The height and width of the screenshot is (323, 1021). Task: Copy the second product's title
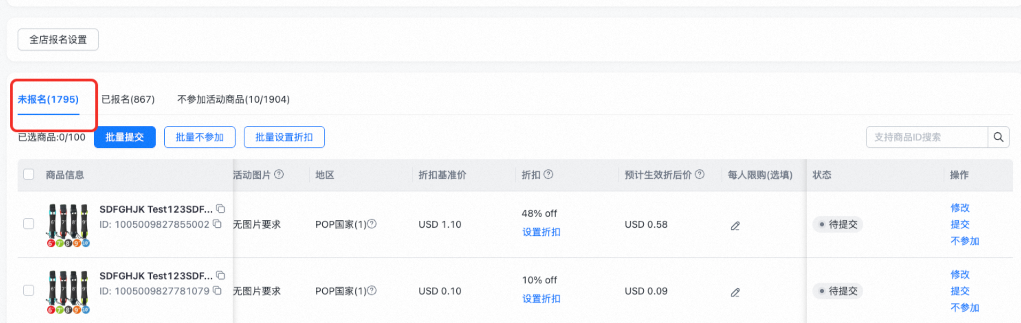[x=220, y=275]
